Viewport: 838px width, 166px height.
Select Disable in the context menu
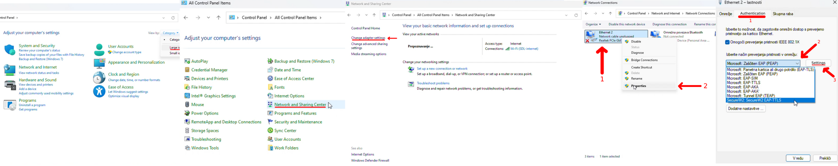tap(649, 41)
